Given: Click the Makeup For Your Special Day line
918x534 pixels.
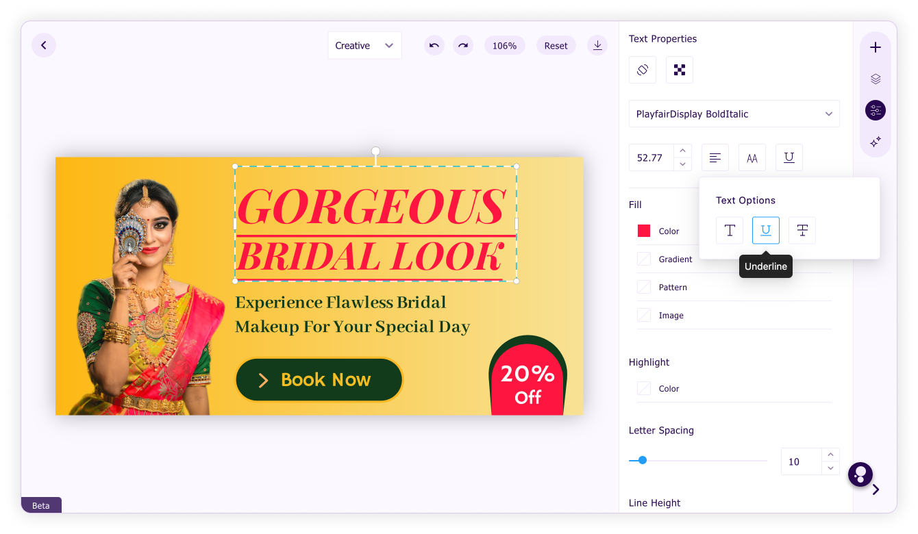Looking at the screenshot, I should pos(352,327).
